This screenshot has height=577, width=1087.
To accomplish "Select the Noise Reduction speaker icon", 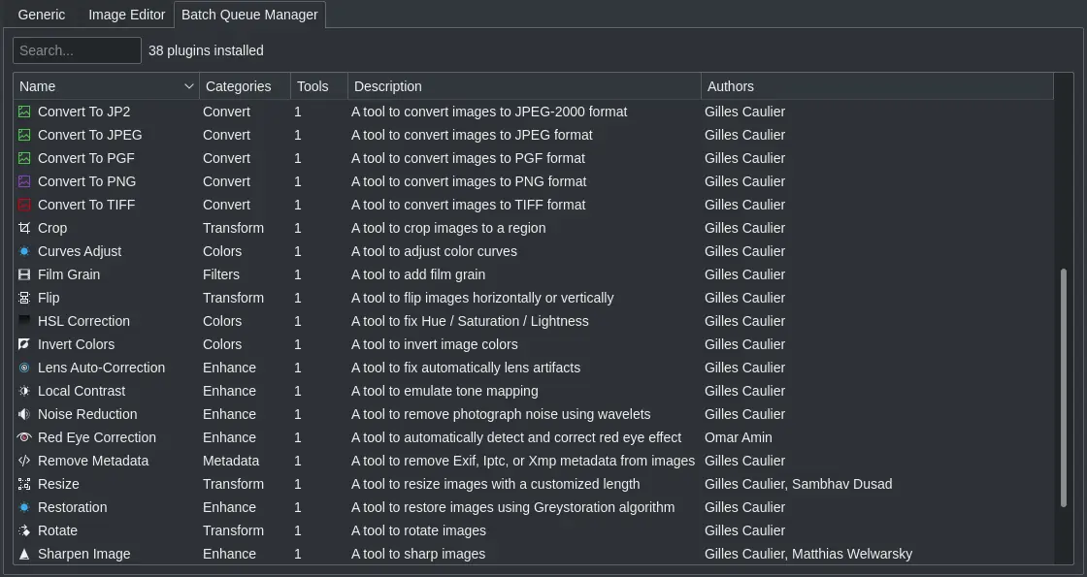I will (x=23, y=414).
